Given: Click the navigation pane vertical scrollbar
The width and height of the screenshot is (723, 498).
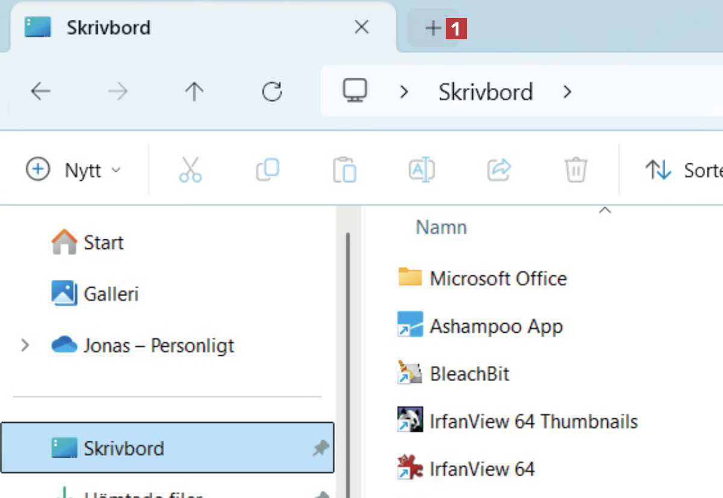Looking at the screenshot, I should pos(348,365).
